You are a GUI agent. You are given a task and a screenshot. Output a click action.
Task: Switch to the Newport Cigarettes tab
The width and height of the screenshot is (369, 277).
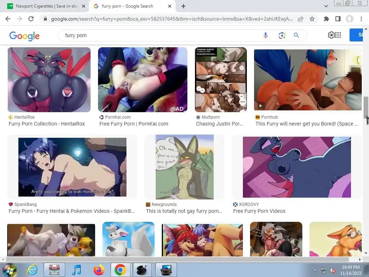[46, 6]
